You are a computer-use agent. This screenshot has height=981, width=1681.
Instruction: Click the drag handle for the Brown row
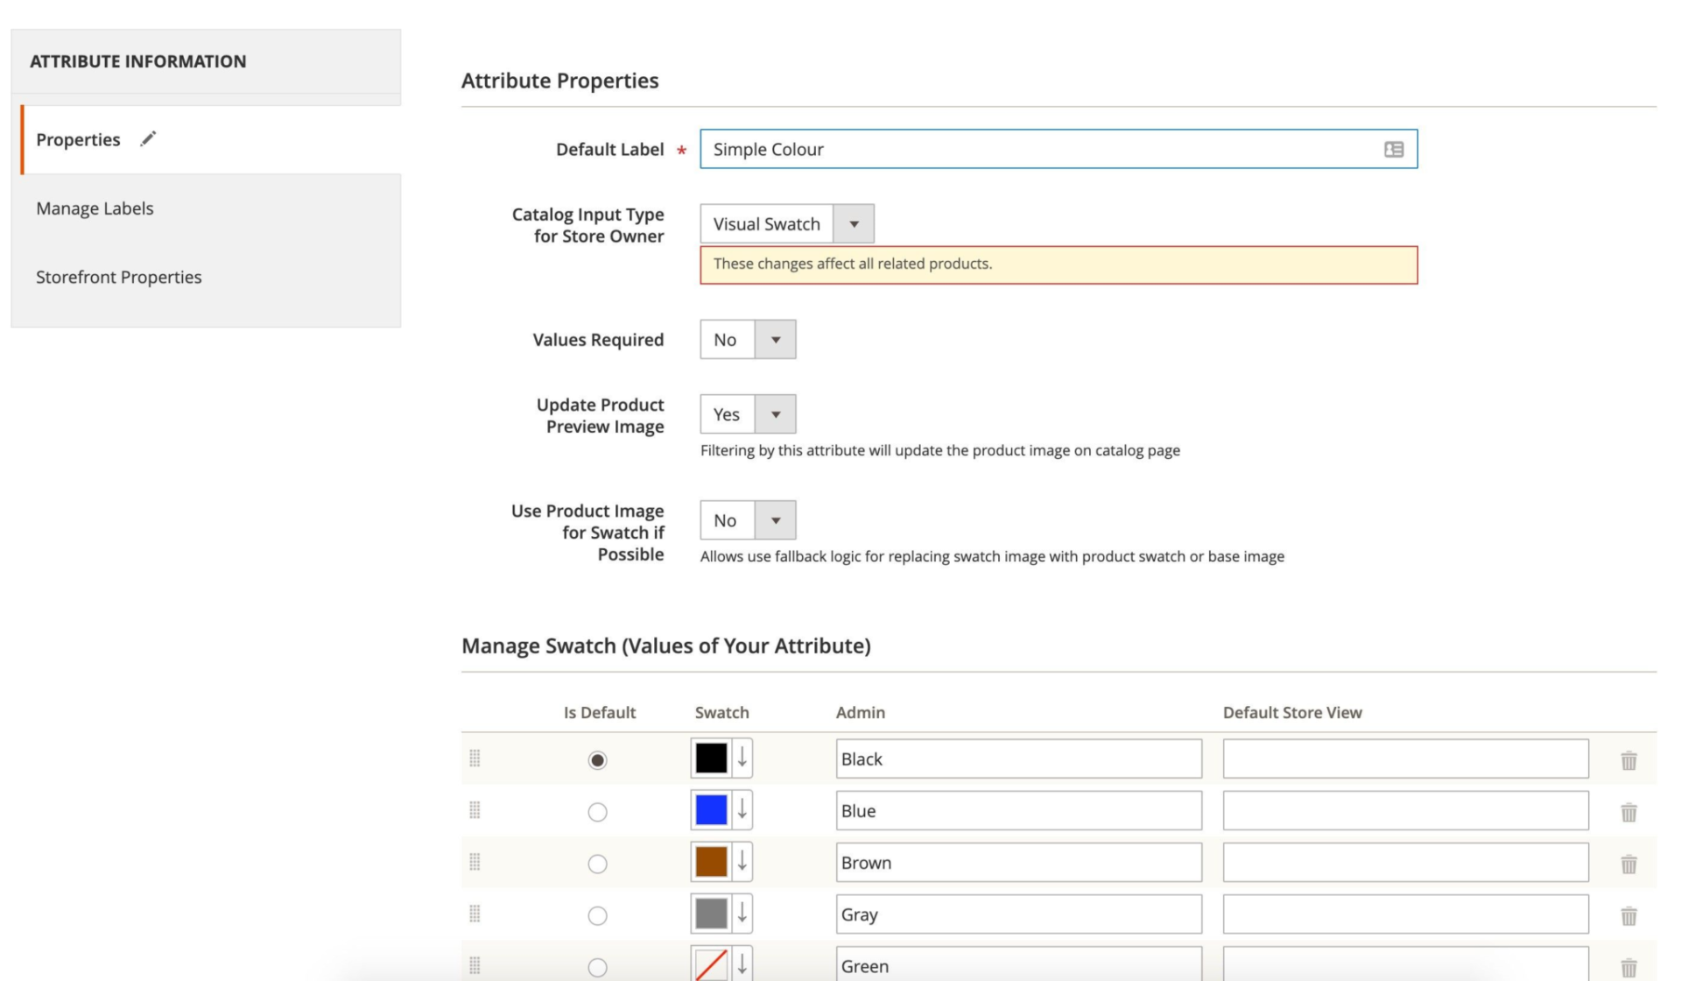pyautogui.click(x=475, y=863)
